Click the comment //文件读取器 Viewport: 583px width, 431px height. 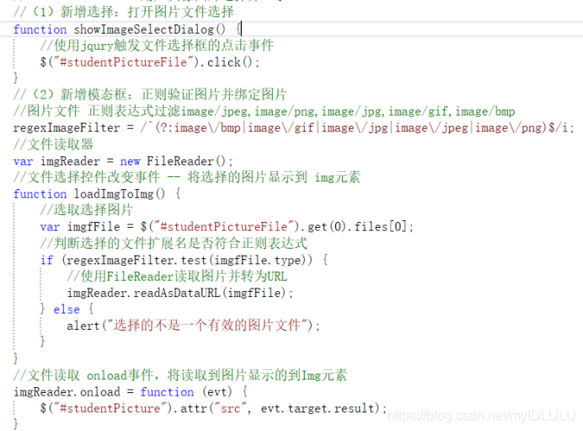[53, 144]
